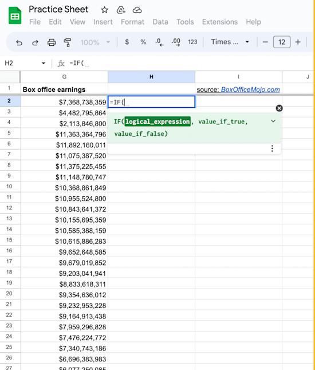Click the active cell H2 editor

click(x=152, y=102)
